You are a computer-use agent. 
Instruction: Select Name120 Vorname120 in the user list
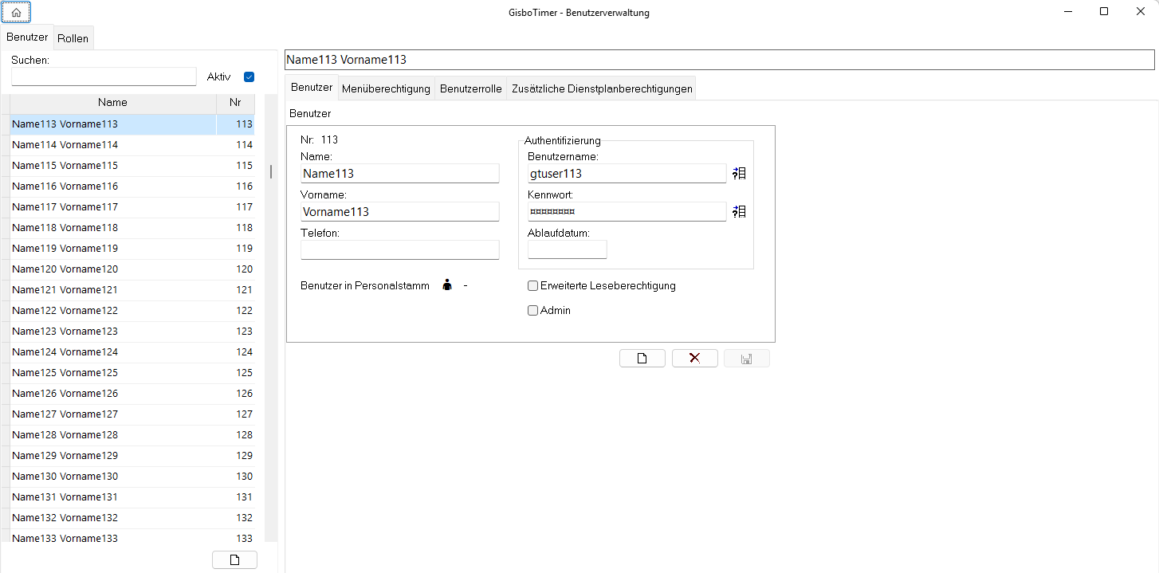(x=65, y=269)
